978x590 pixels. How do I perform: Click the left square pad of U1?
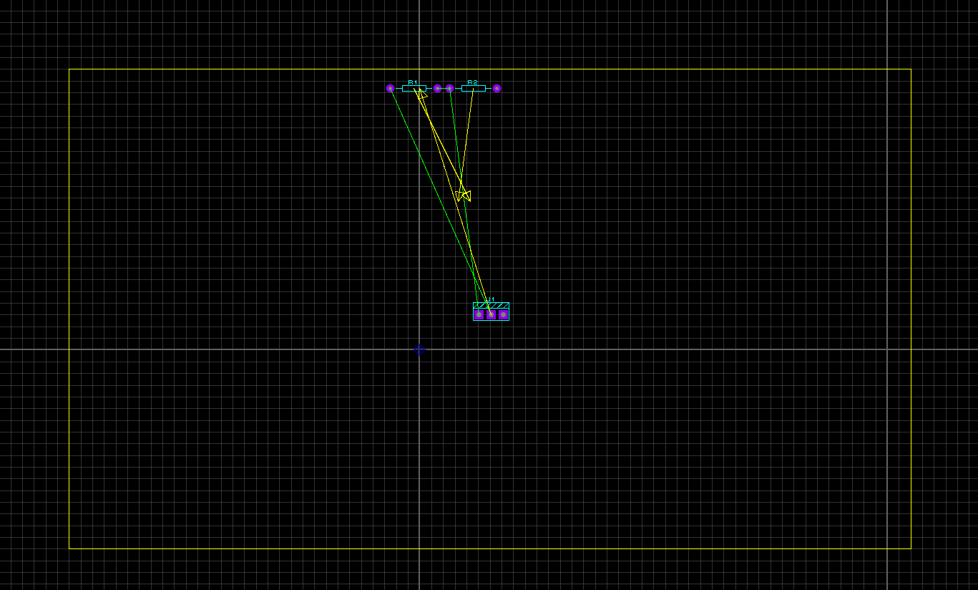[479, 314]
